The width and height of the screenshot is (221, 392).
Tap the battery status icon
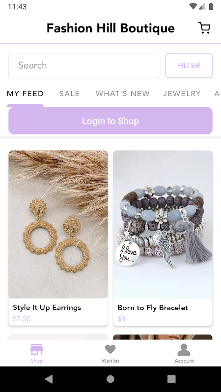pyautogui.click(x=211, y=6)
